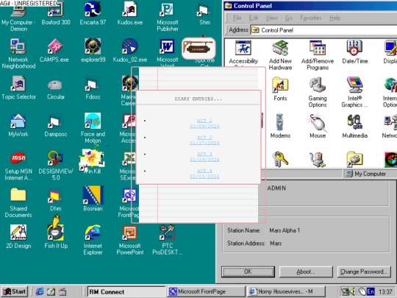The image size is (397, 298).
Task: Open Microsoft PowerPoint desktop shortcut
Action: pos(130,240)
